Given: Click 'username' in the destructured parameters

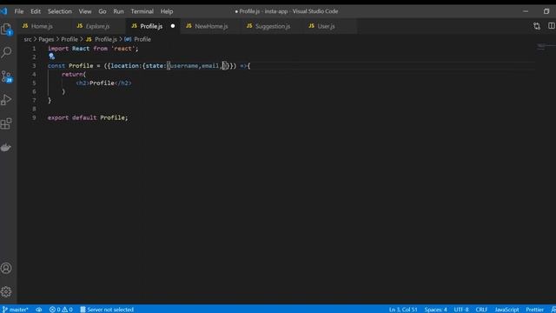Looking at the screenshot, I should click(x=184, y=66).
